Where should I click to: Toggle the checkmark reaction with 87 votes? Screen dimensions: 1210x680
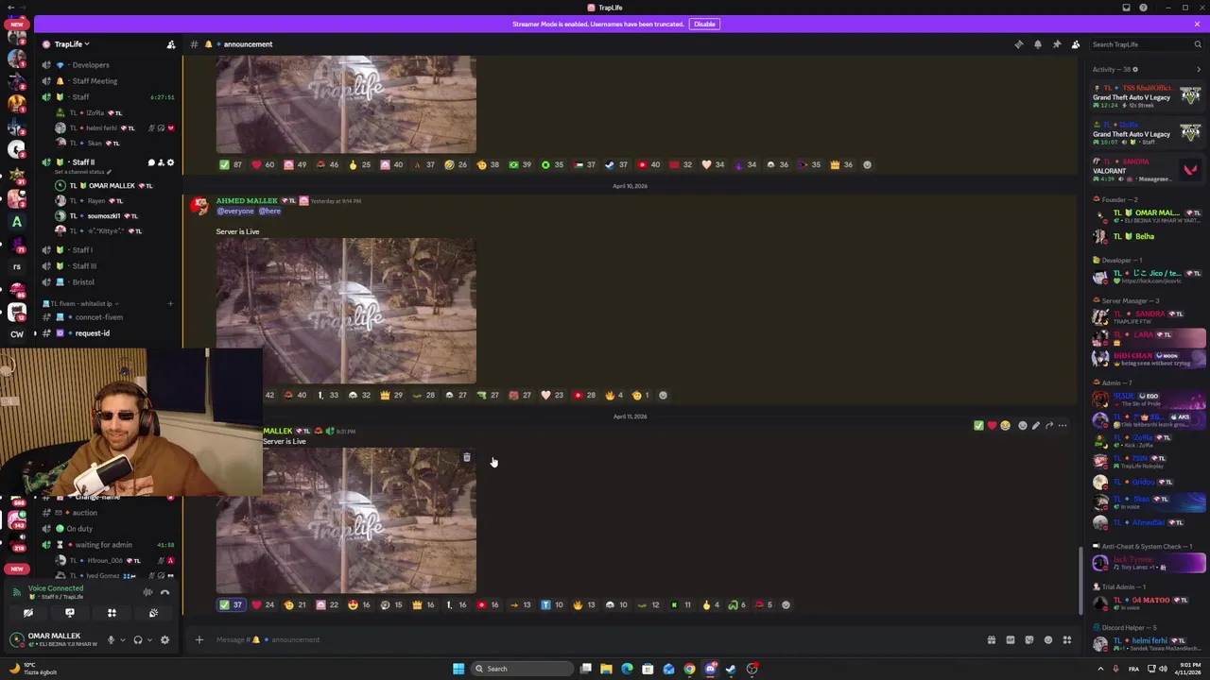(x=231, y=164)
